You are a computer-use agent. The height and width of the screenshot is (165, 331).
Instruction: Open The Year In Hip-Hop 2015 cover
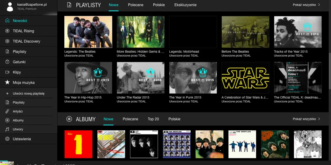click(88, 78)
